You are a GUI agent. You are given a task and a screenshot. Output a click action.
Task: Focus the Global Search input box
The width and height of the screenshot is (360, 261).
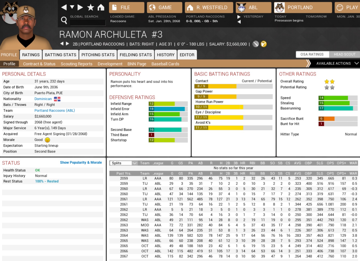point(88,23)
